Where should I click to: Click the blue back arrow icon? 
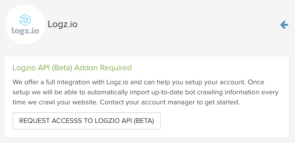click(284, 25)
